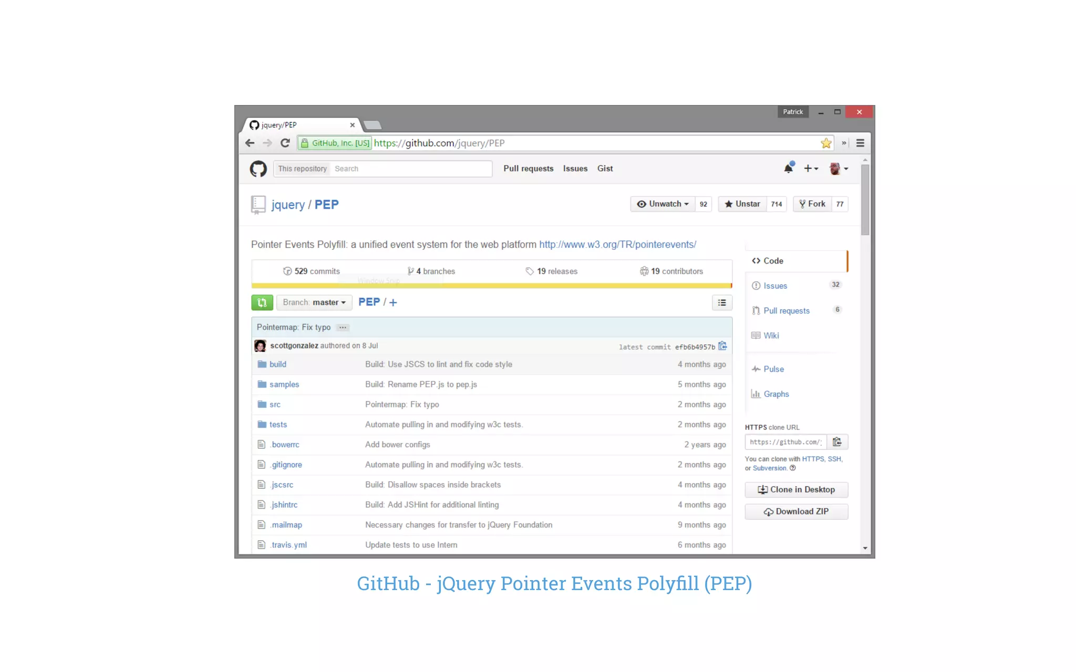
Task: Copy the latest commit SHA icon
Action: [x=722, y=346]
